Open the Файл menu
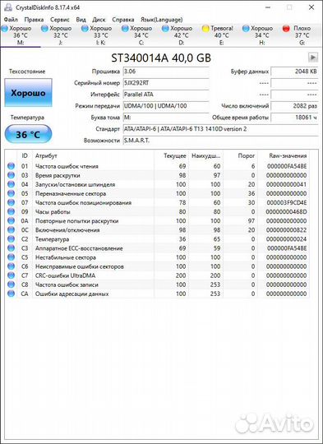This screenshot has width=323, height=444. [x=11, y=20]
